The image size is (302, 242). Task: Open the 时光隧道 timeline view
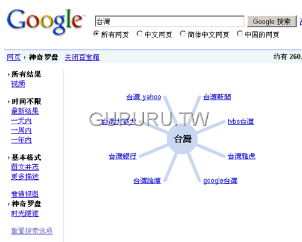pyautogui.click(x=25, y=214)
